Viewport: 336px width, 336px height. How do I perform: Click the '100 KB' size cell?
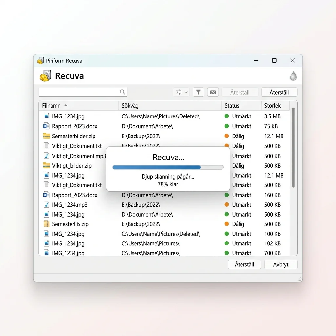pyautogui.click(x=272, y=234)
